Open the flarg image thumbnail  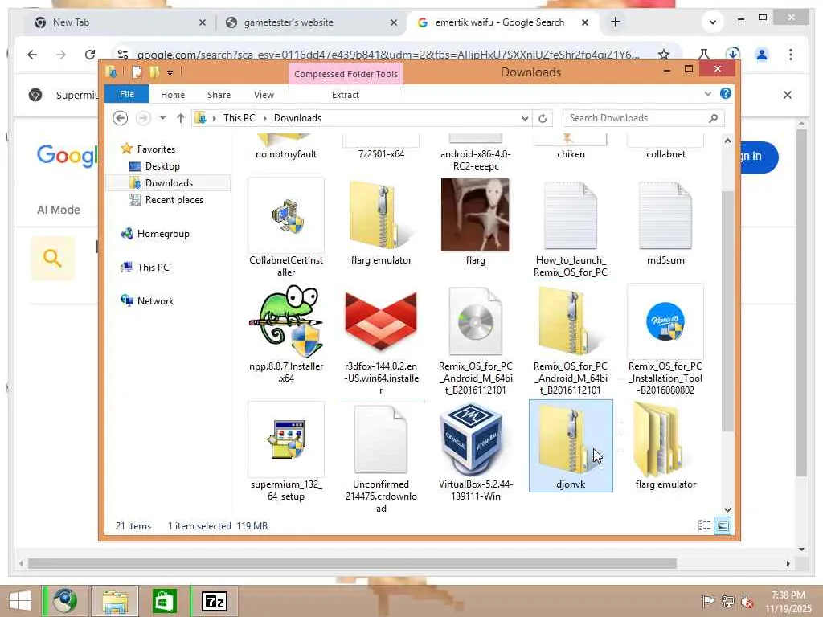coord(475,215)
